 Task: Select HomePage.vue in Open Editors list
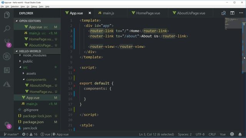pyautogui.click(x=37, y=39)
